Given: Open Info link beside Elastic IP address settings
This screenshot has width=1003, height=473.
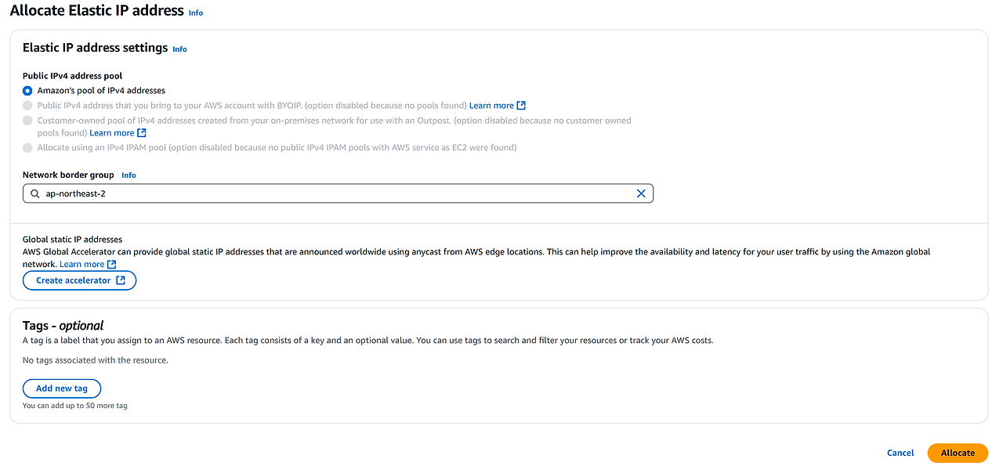Looking at the screenshot, I should tap(179, 49).
